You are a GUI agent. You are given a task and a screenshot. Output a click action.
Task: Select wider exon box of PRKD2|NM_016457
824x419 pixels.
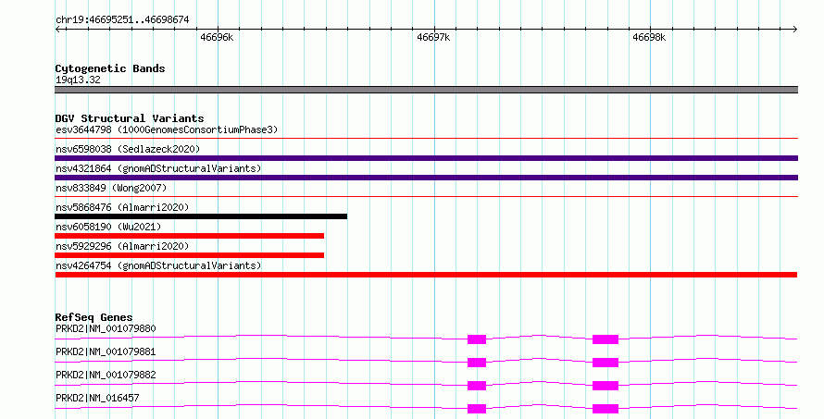[x=606, y=409]
